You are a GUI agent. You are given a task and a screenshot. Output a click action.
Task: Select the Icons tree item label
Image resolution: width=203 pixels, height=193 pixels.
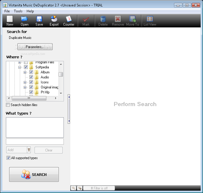pos(45,82)
